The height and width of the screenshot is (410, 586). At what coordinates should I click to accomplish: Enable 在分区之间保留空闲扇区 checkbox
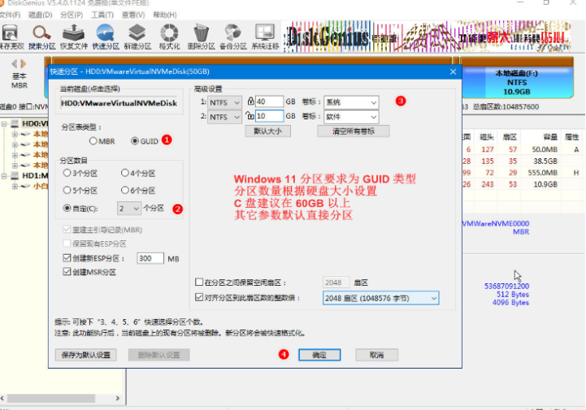pyautogui.click(x=200, y=283)
